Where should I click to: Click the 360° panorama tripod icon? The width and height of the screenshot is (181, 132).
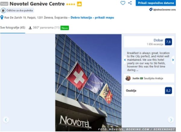pos(30,28)
